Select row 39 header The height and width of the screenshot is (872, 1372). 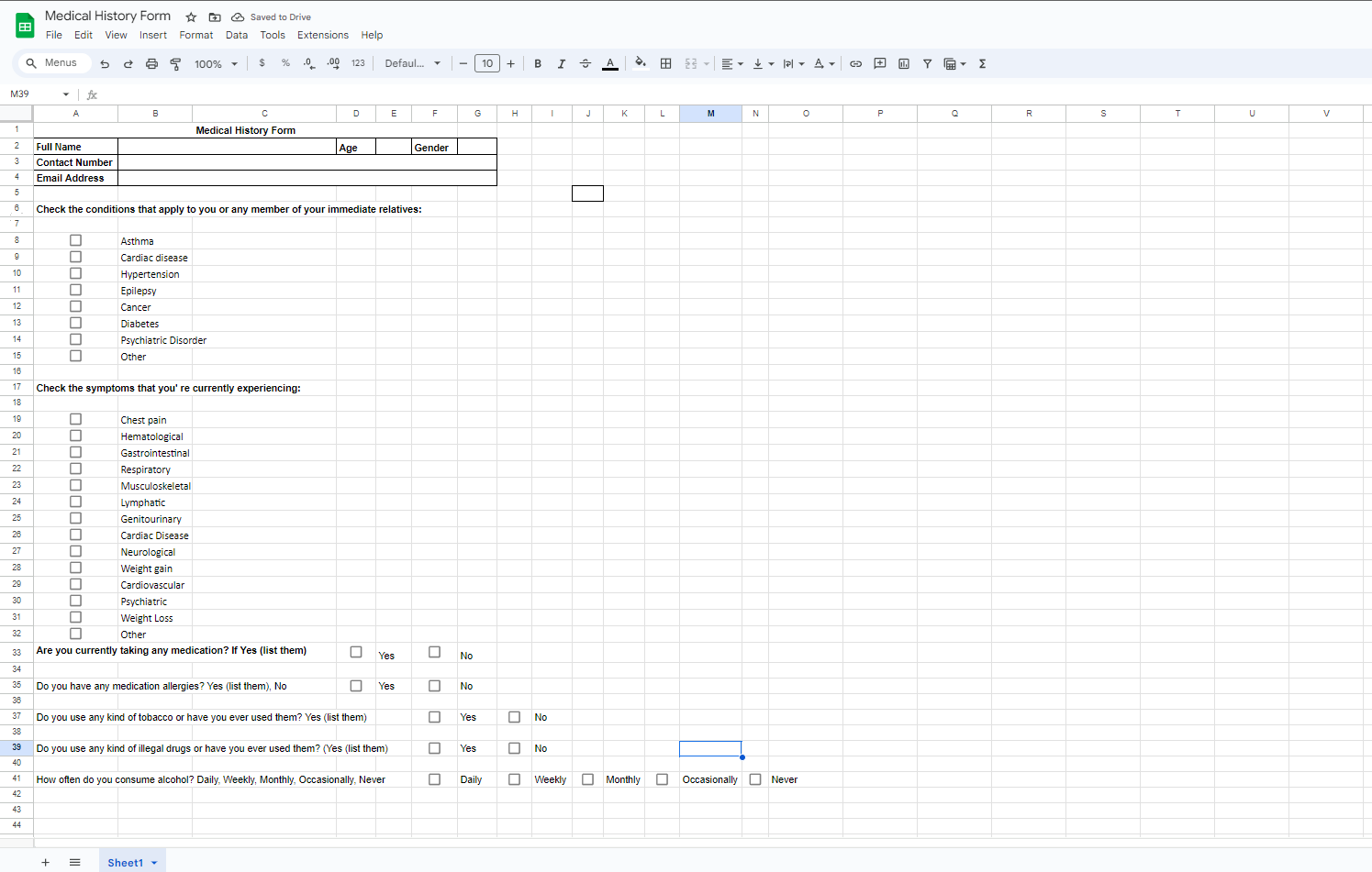click(x=17, y=748)
